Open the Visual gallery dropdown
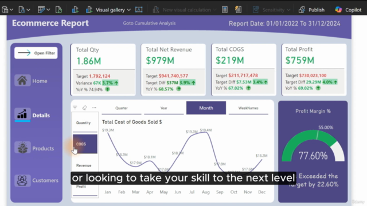Viewport: 367px width, 206px height. coord(108,10)
